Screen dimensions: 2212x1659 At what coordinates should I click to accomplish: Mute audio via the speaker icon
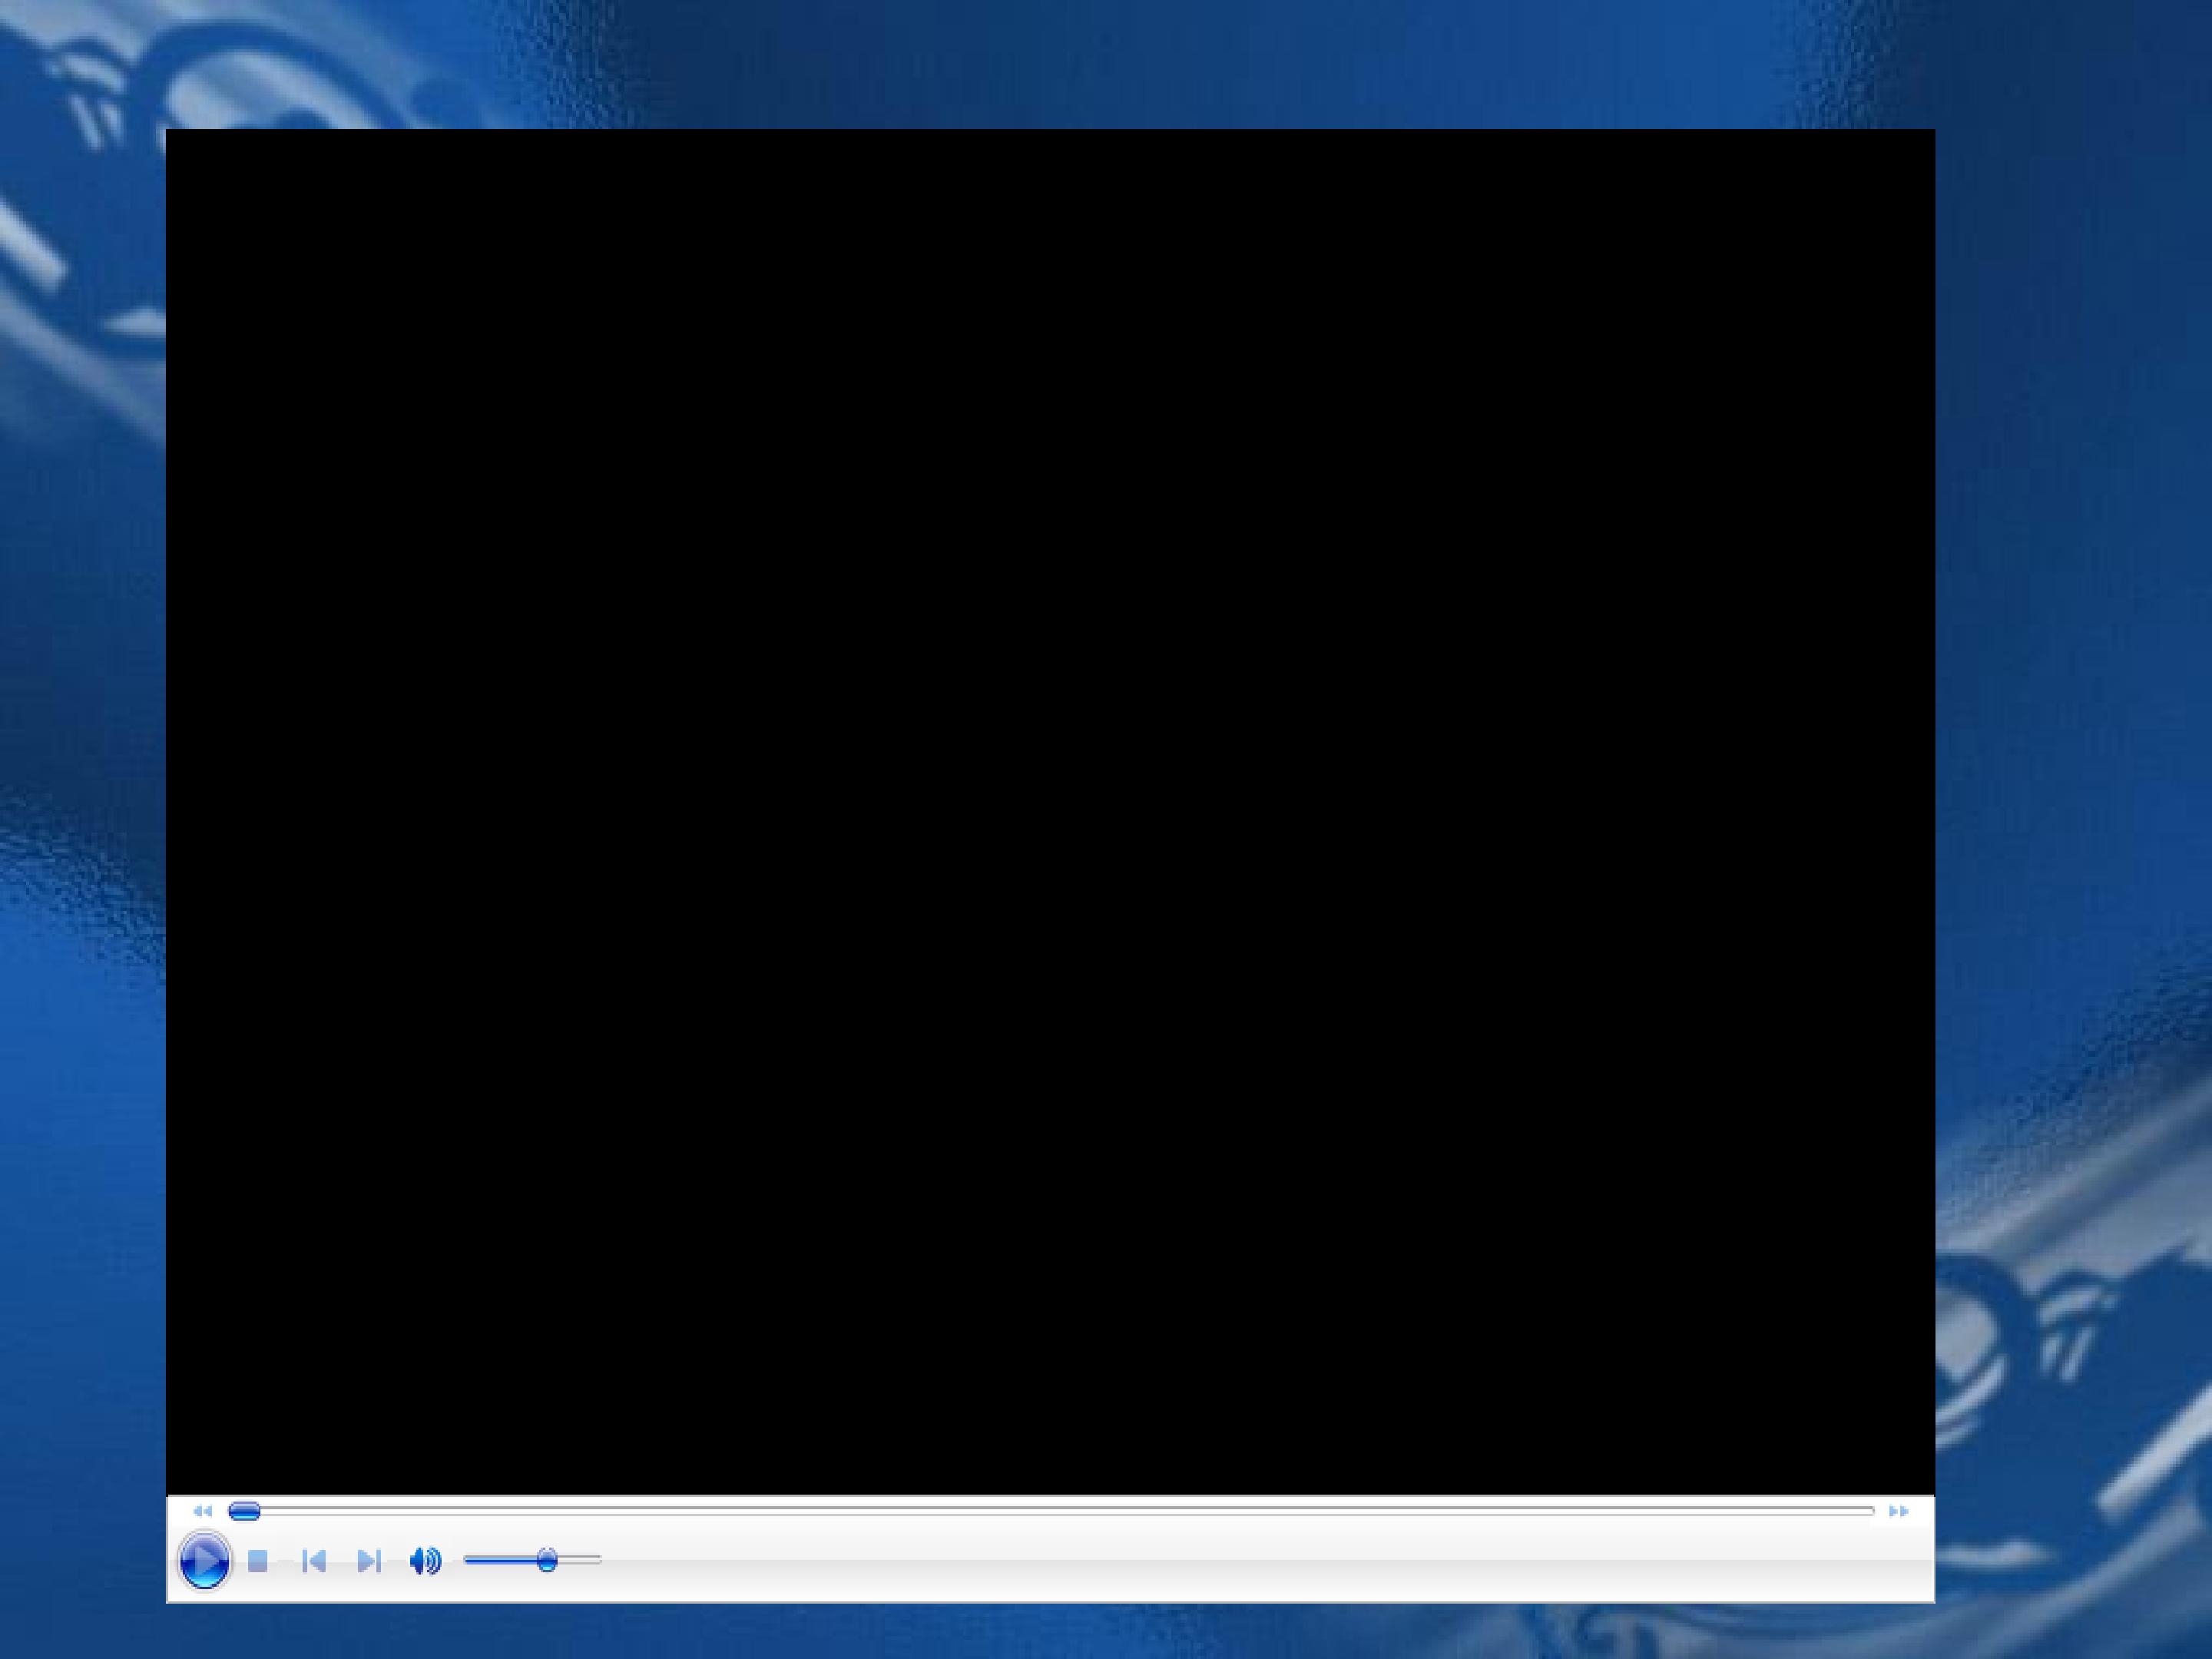coord(426,1561)
